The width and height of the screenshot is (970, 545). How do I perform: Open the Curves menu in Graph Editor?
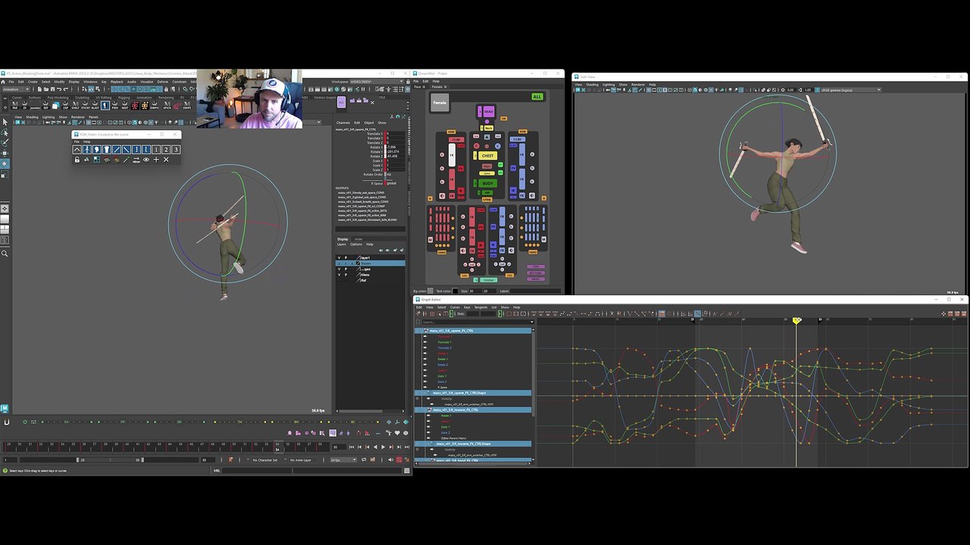(x=455, y=307)
